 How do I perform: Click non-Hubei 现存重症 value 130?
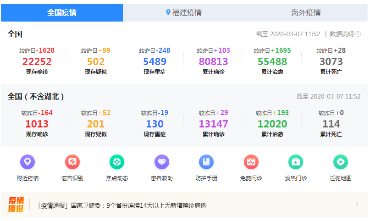(155, 124)
